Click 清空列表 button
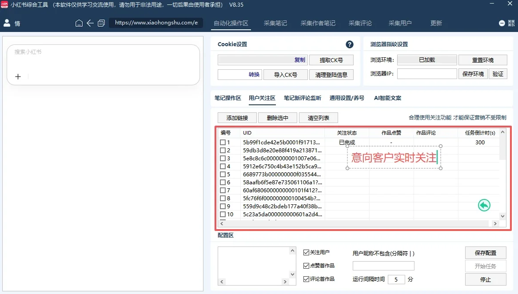The image size is (518, 294). click(319, 118)
